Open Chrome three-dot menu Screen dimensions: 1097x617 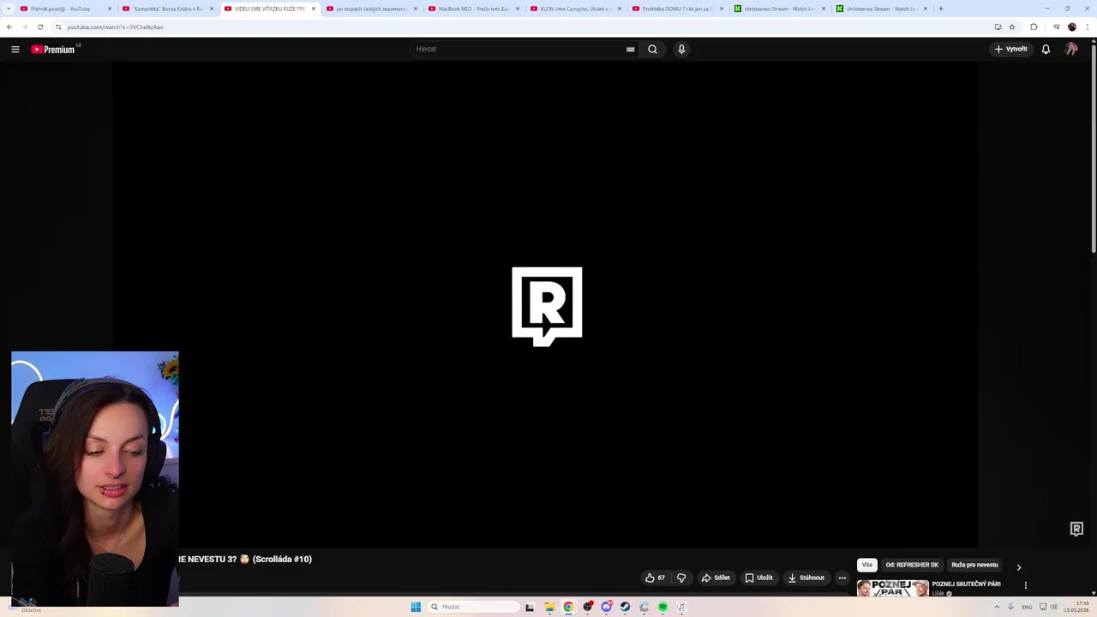1088,27
